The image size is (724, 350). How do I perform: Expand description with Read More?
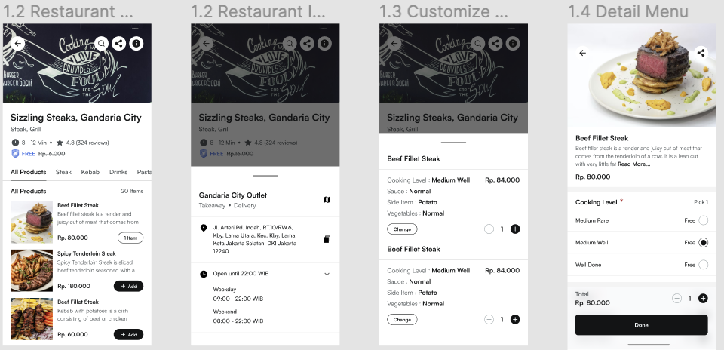(x=633, y=164)
